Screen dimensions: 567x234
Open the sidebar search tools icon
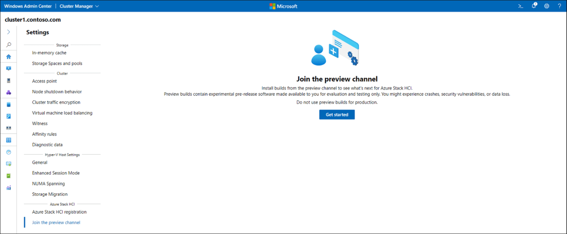tap(8, 45)
